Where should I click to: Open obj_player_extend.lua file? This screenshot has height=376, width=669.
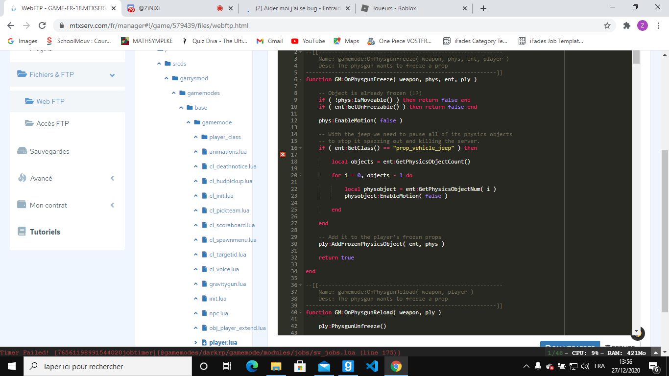coord(238,328)
